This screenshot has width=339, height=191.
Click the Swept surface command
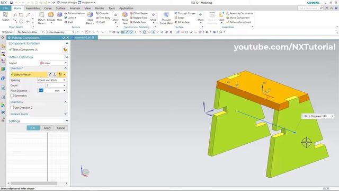(x=180, y=18)
